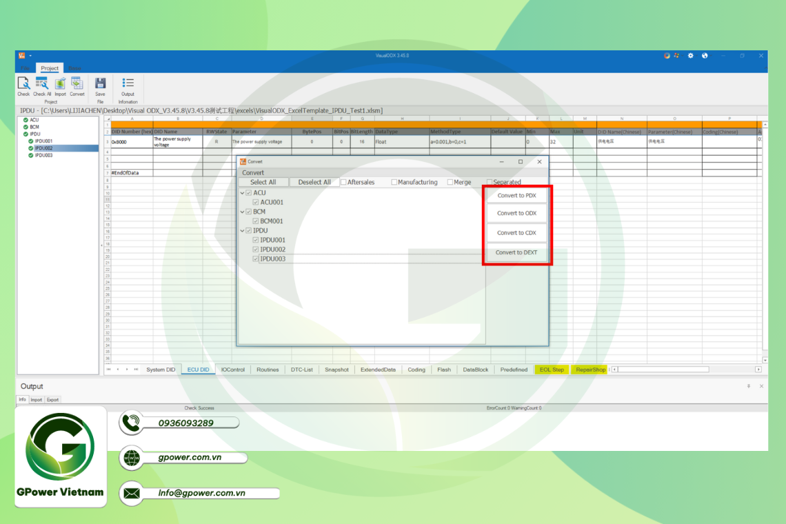Maximize the Convert dialog
The width and height of the screenshot is (786, 524).
pyautogui.click(x=521, y=161)
